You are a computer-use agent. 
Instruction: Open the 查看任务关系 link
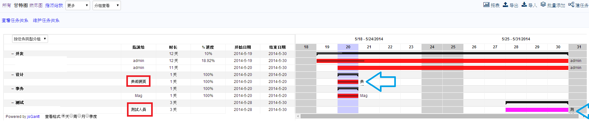tap(15, 20)
